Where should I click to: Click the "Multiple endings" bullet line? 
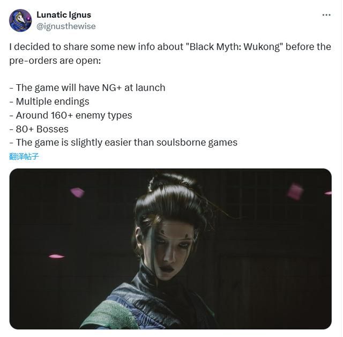(x=49, y=101)
